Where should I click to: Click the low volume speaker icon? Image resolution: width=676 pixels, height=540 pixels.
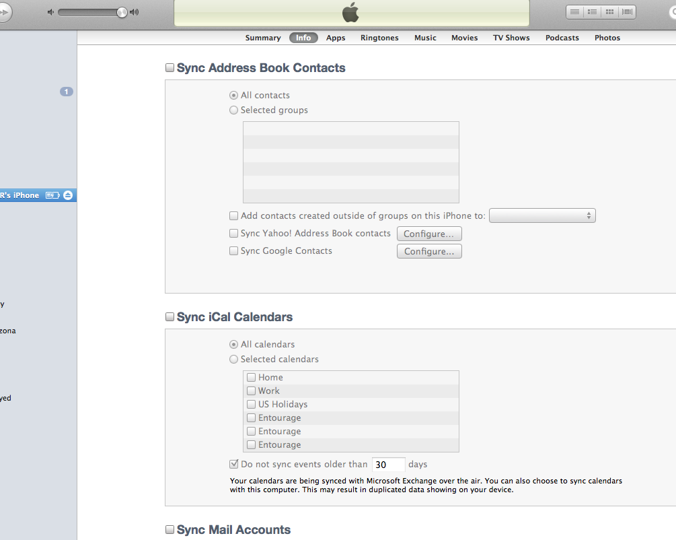[x=50, y=12]
